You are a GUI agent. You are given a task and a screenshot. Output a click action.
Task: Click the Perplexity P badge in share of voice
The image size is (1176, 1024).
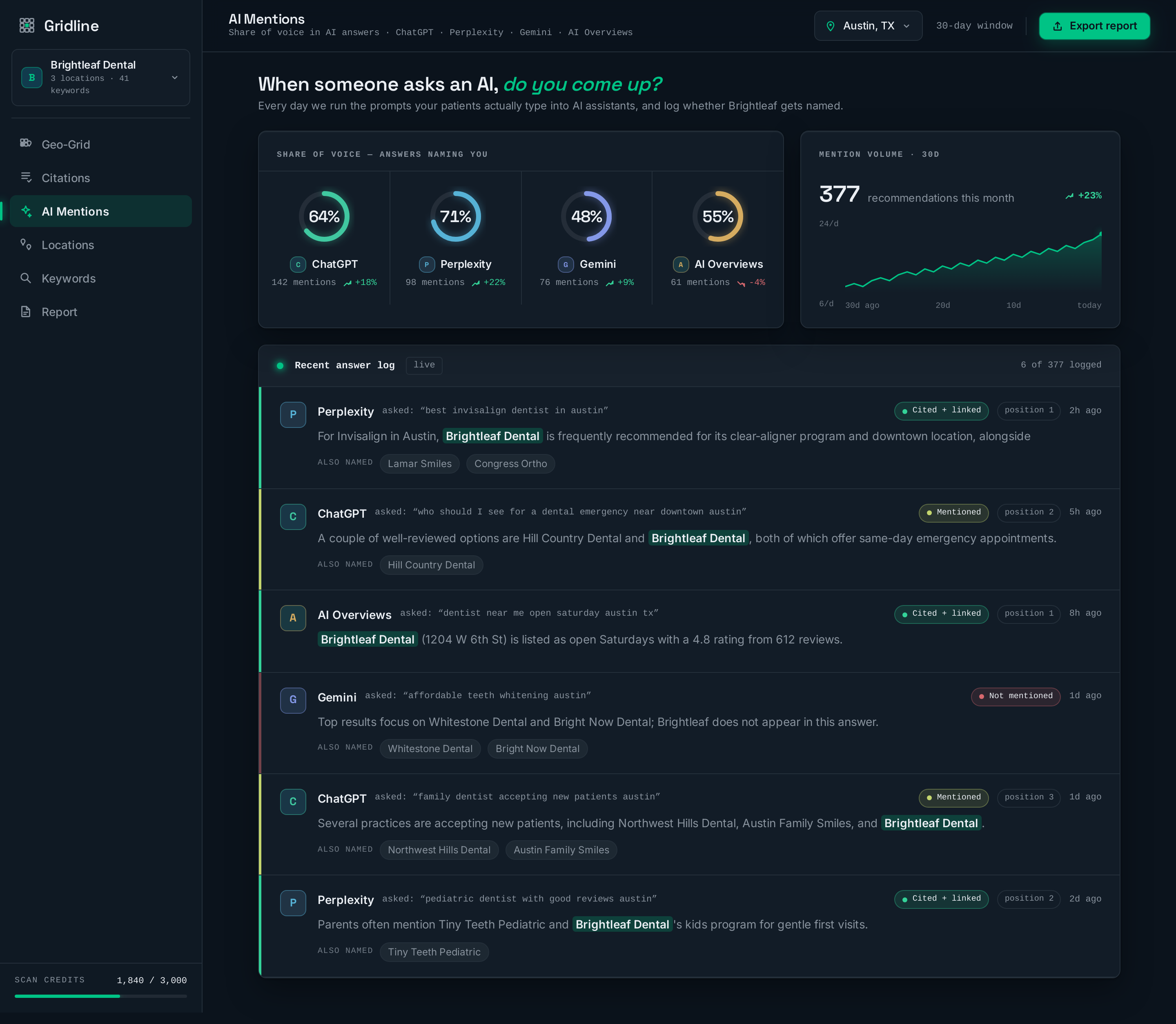(x=426, y=265)
